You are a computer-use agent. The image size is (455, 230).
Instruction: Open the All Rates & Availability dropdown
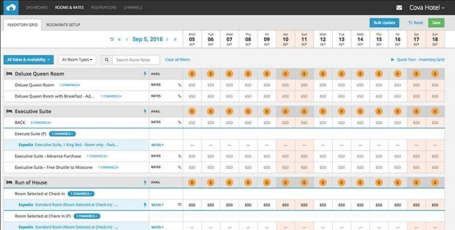28,60
